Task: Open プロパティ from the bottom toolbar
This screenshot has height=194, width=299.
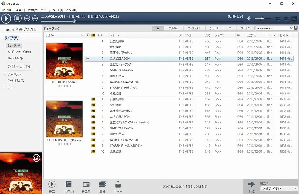Action: [69, 187]
